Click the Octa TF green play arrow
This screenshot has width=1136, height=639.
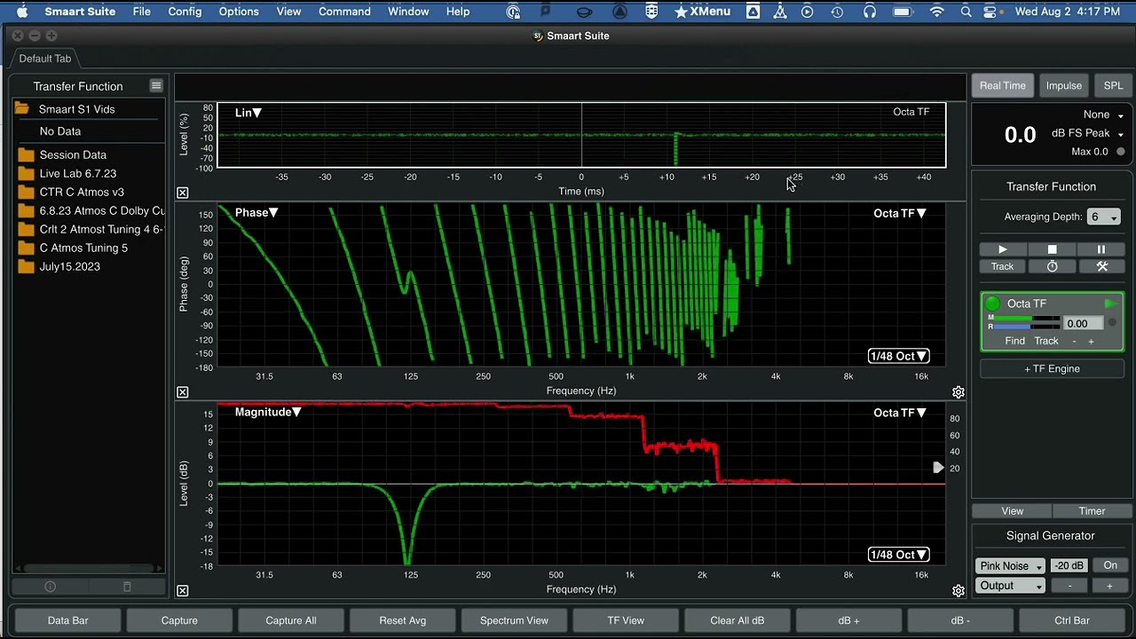1110,304
